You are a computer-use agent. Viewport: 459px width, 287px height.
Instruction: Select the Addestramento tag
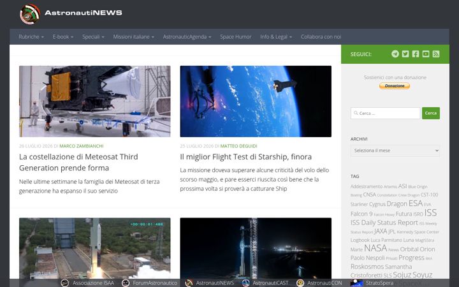pos(367,186)
